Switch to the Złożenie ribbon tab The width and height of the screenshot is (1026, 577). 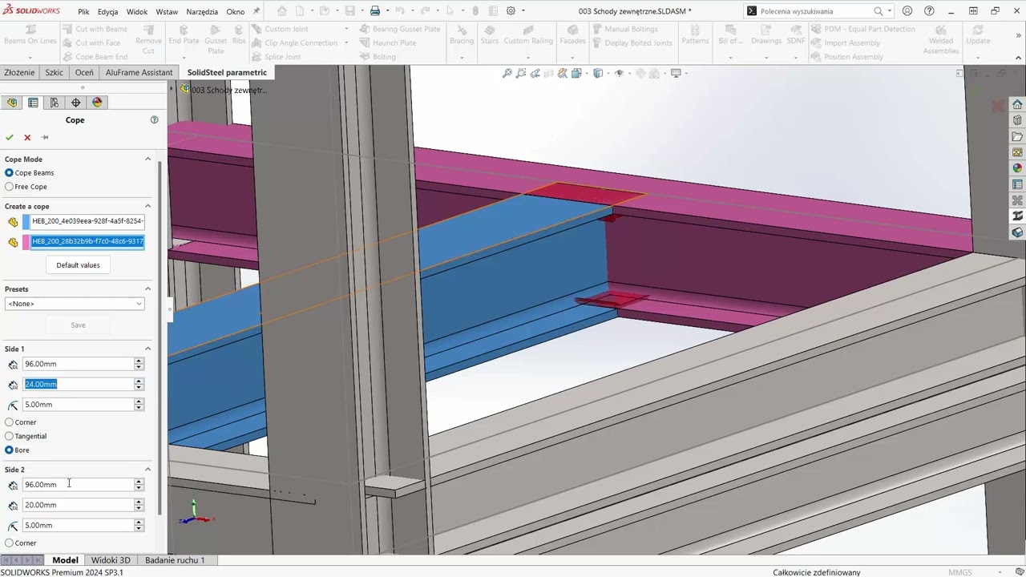tap(19, 72)
